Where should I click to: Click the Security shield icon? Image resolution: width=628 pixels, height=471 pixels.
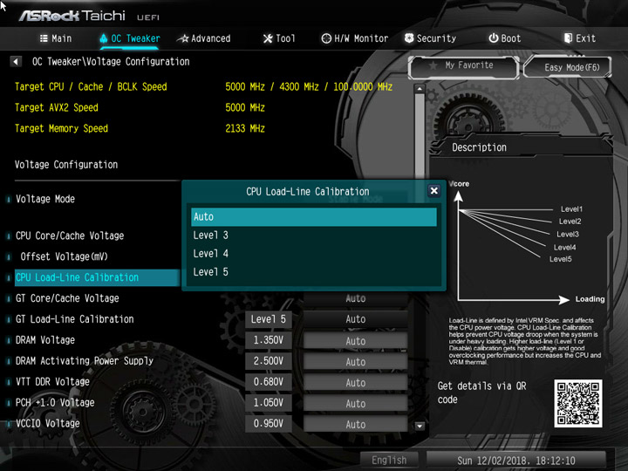[409, 38]
